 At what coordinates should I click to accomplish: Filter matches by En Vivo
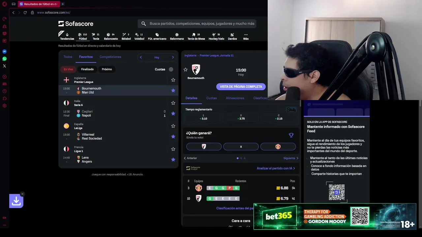68,69
